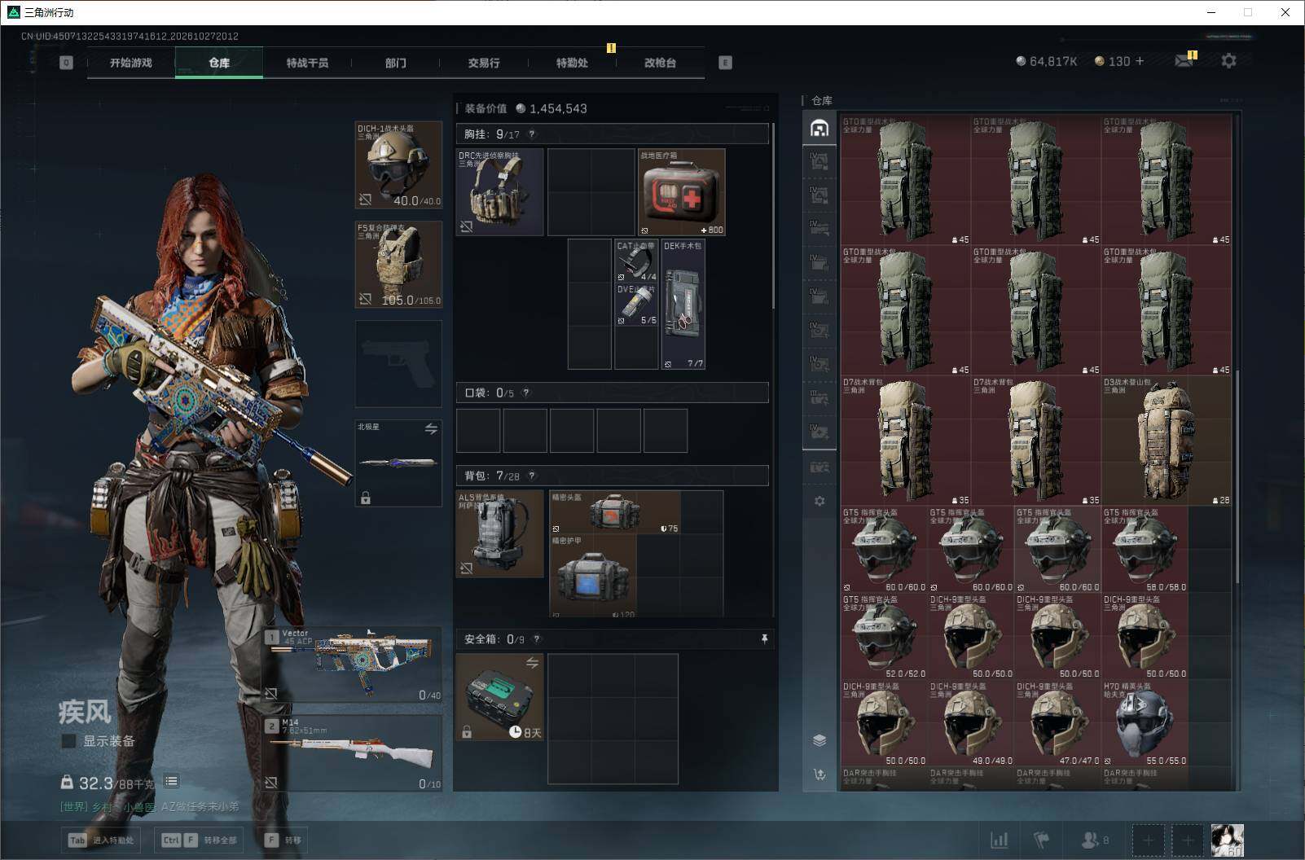Image resolution: width=1305 pixels, height=860 pixels.
Task: Select the M14 weapon slot
Action: click(353, 753)
